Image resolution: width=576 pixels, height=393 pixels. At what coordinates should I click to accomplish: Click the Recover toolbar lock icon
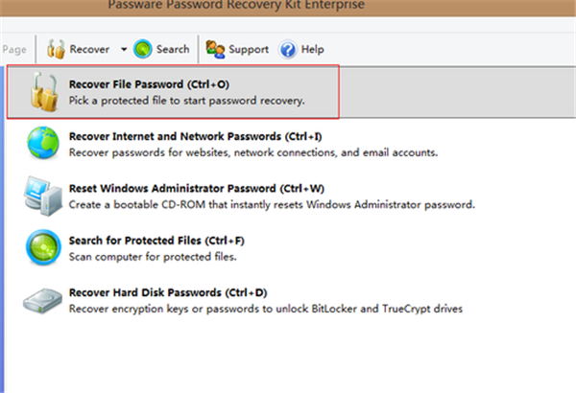pos(56,49)
